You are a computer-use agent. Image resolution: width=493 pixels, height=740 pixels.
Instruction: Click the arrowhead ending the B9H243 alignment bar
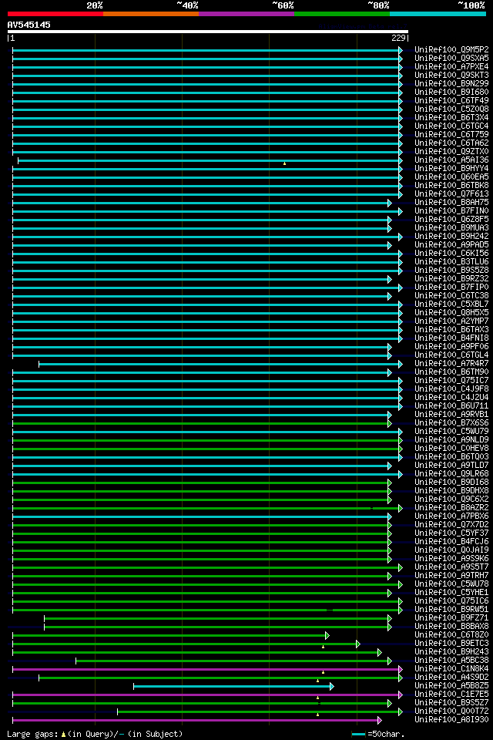pos(379,653)
